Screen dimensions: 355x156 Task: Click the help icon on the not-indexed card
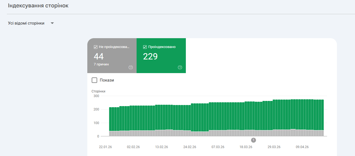(x=131, y=67)
